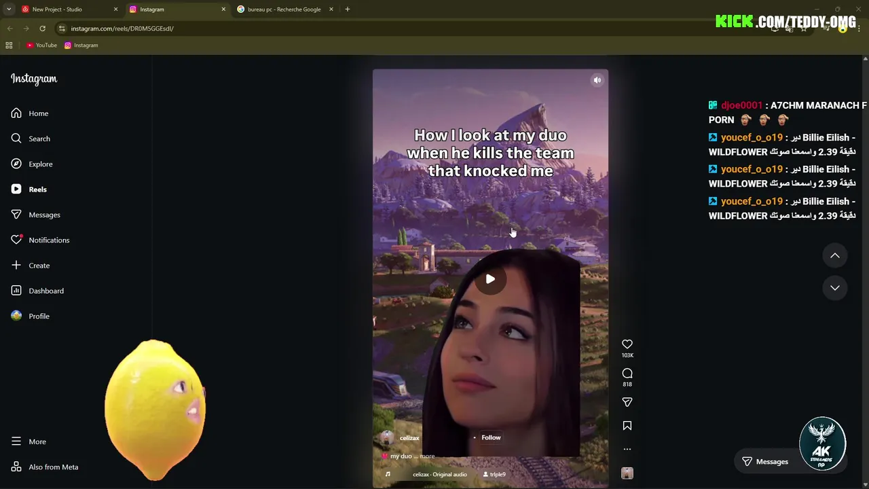The width and height of the screenshot is (869, 489).
Task: Open Profile in the sidebar
Action: (x=31, y=316)
